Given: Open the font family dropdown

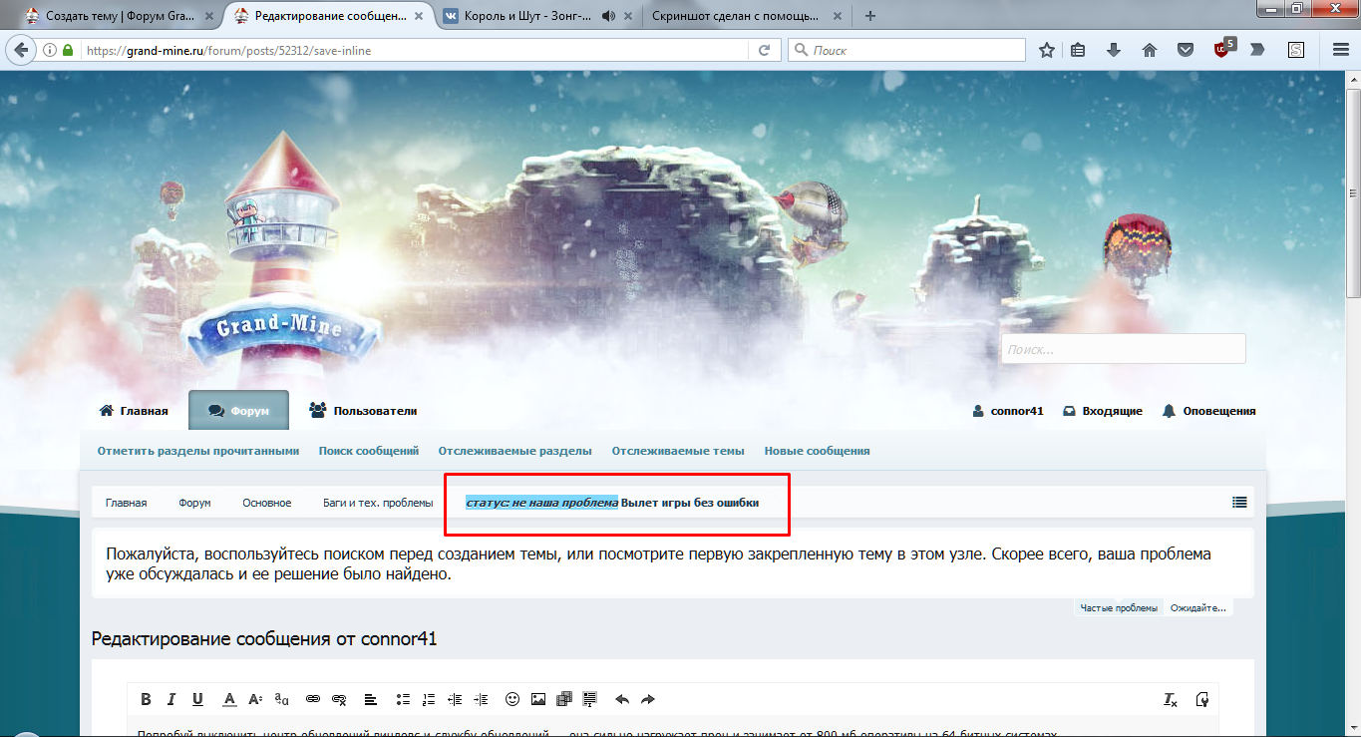Looking at the screenshot, I should (x=281, y=699).
